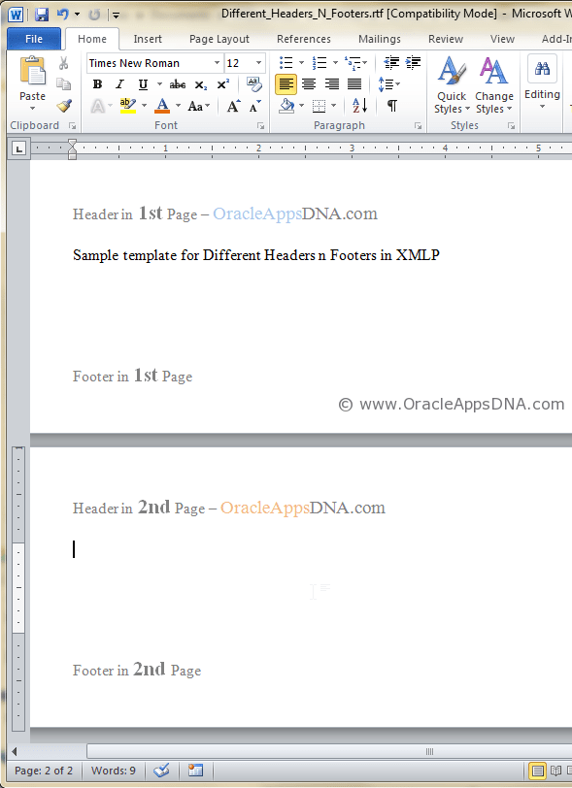The height and width of the screenshot is (788, 572).
Task: Switch to the Insert tab
Action: (x=148, y=39)
